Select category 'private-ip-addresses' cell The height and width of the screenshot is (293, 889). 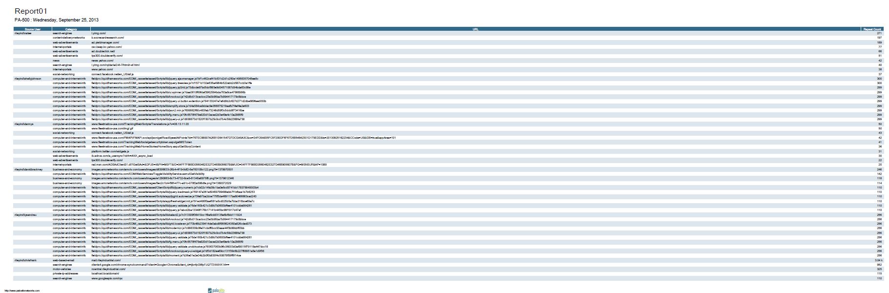click(65, 273)
